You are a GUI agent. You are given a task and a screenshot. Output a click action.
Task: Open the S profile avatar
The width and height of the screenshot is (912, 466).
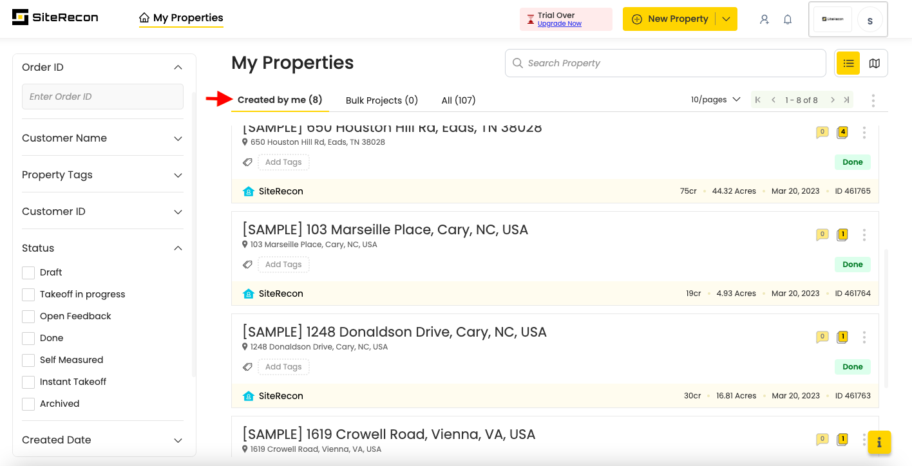[870, 20]
